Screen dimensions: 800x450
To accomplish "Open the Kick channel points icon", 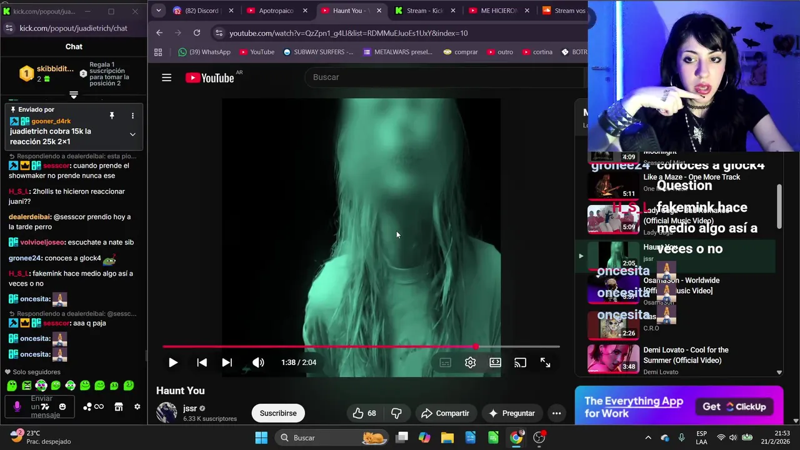I will tap(94, 407).
